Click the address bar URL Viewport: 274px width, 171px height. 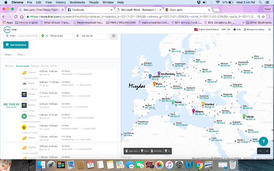pos(143,17)
